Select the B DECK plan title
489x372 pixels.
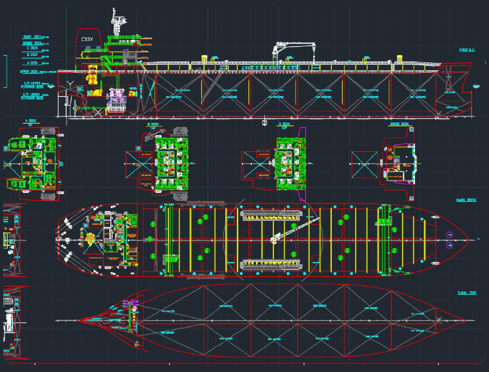153,125
